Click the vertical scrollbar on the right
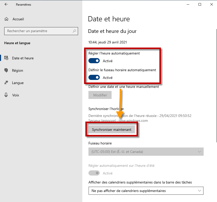 216,86
